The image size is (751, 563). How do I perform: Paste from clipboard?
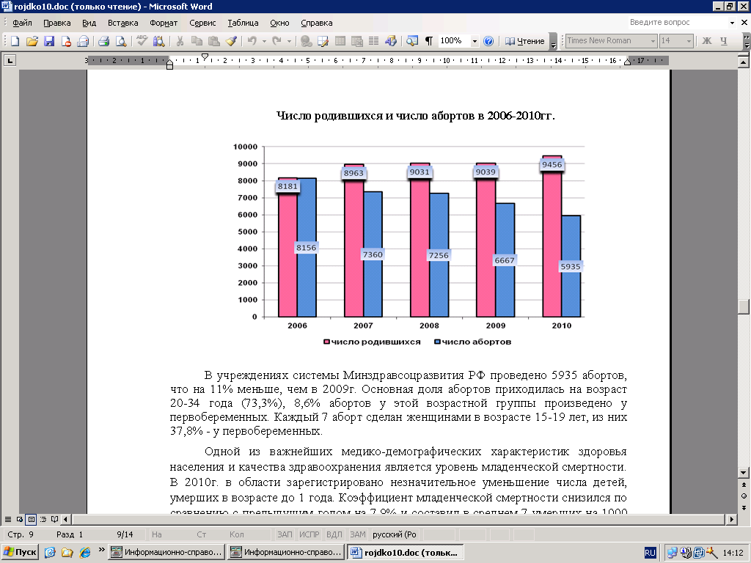click(x=214, y=41)
